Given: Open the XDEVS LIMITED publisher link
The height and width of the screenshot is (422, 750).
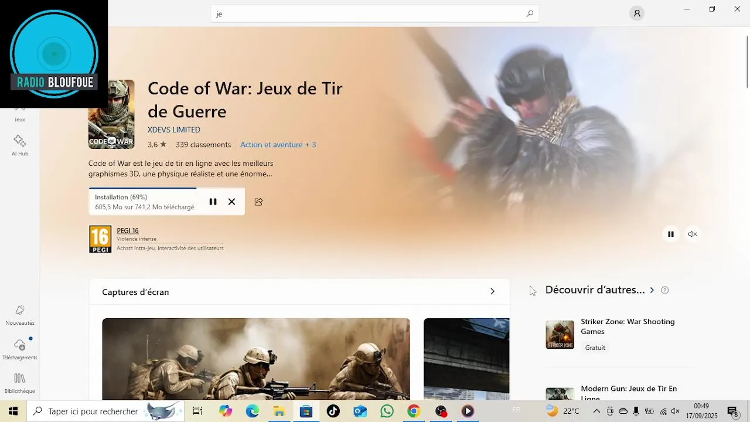Looking at the screenshot, I should tap(174, 130).
